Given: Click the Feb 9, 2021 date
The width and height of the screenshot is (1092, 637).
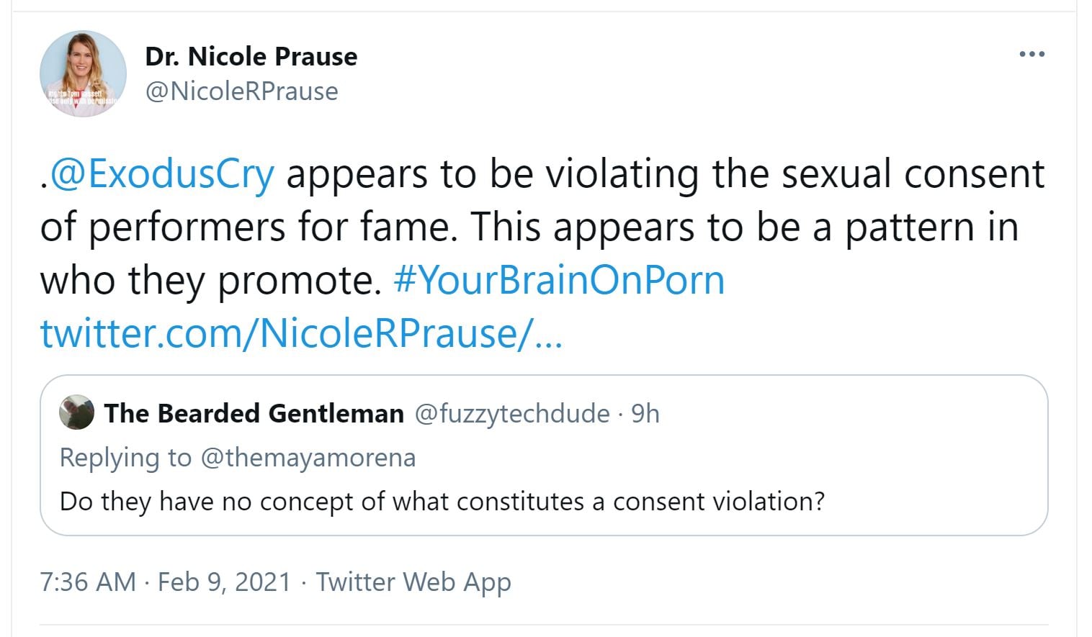Looking at the screenshot, I should [x=224, y=582].
